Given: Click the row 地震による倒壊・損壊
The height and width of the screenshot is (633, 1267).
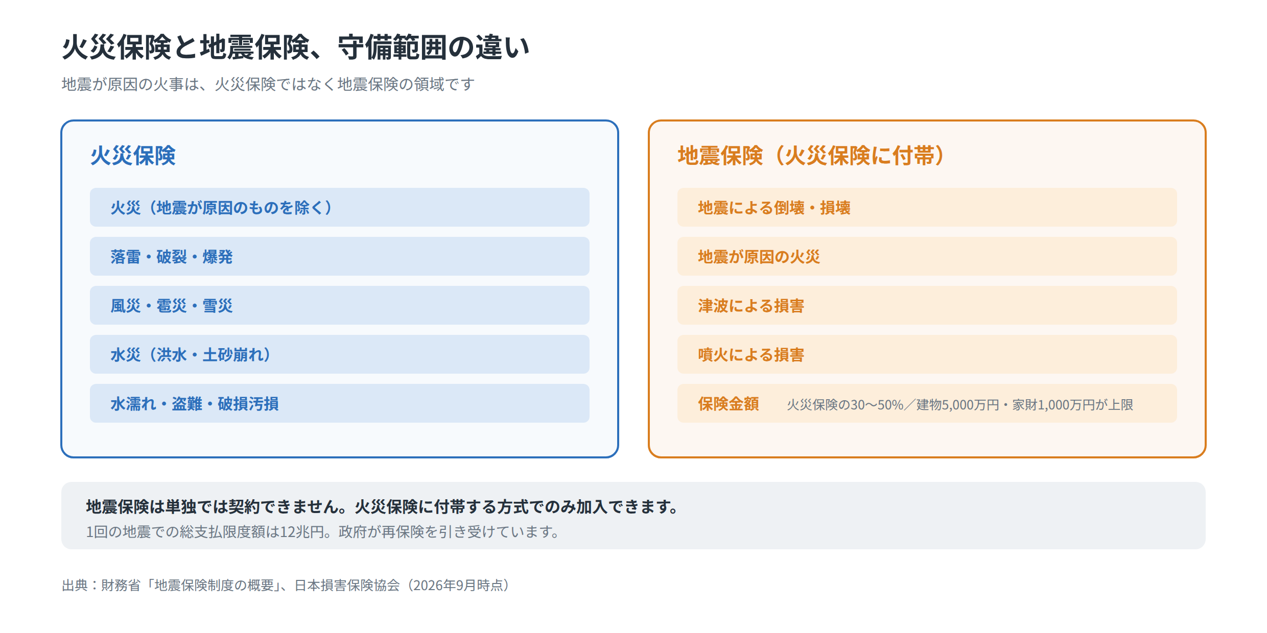Looking at the screenshot, I should [x=927, y=207].
